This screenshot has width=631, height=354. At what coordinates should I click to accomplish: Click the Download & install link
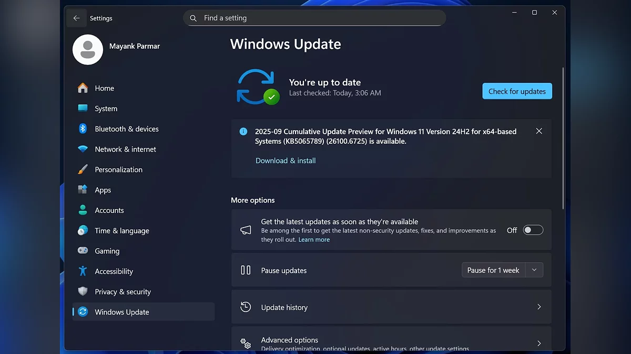click(286, 161)
